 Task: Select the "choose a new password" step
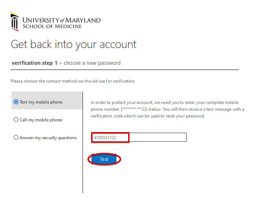[x=92, y=63]
